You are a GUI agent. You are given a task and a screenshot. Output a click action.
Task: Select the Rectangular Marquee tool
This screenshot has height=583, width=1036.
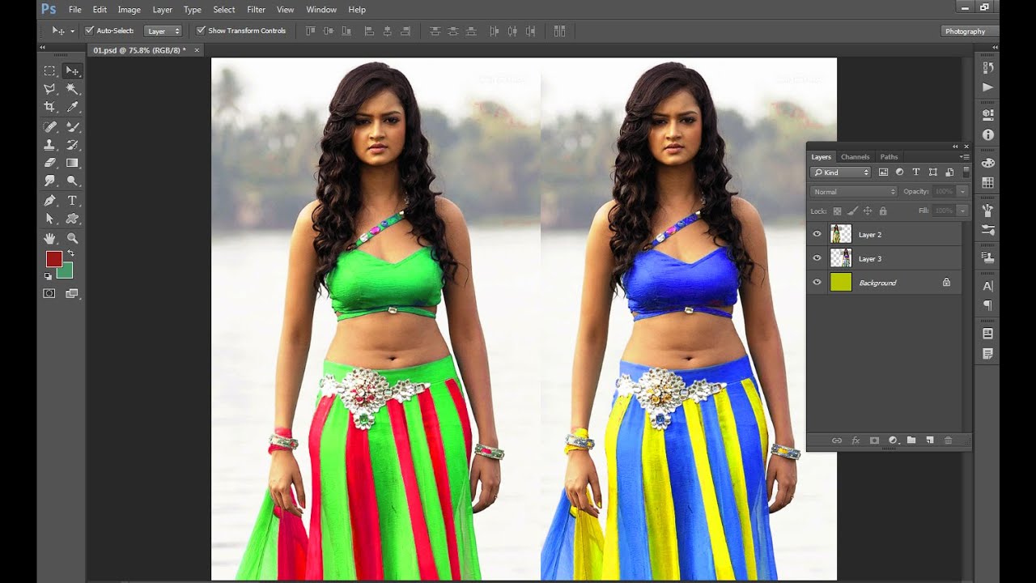[x=49, y=70]
